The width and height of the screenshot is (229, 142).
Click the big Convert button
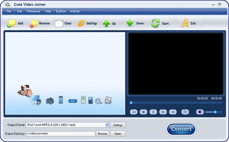(181, 129)
